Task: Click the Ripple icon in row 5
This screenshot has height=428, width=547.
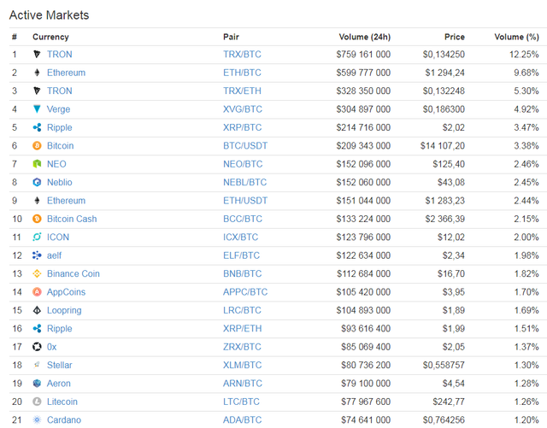Action: click(x=37, y=127)
